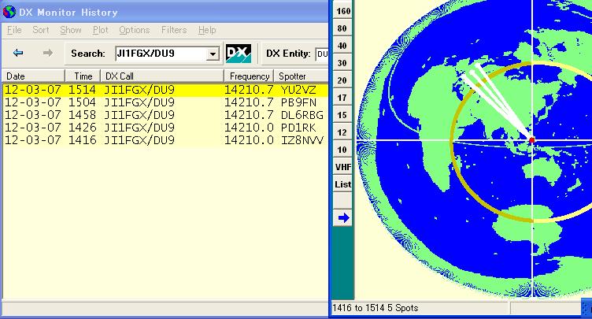
Task: Sort by the Date column header
Action: click(34, 76)
